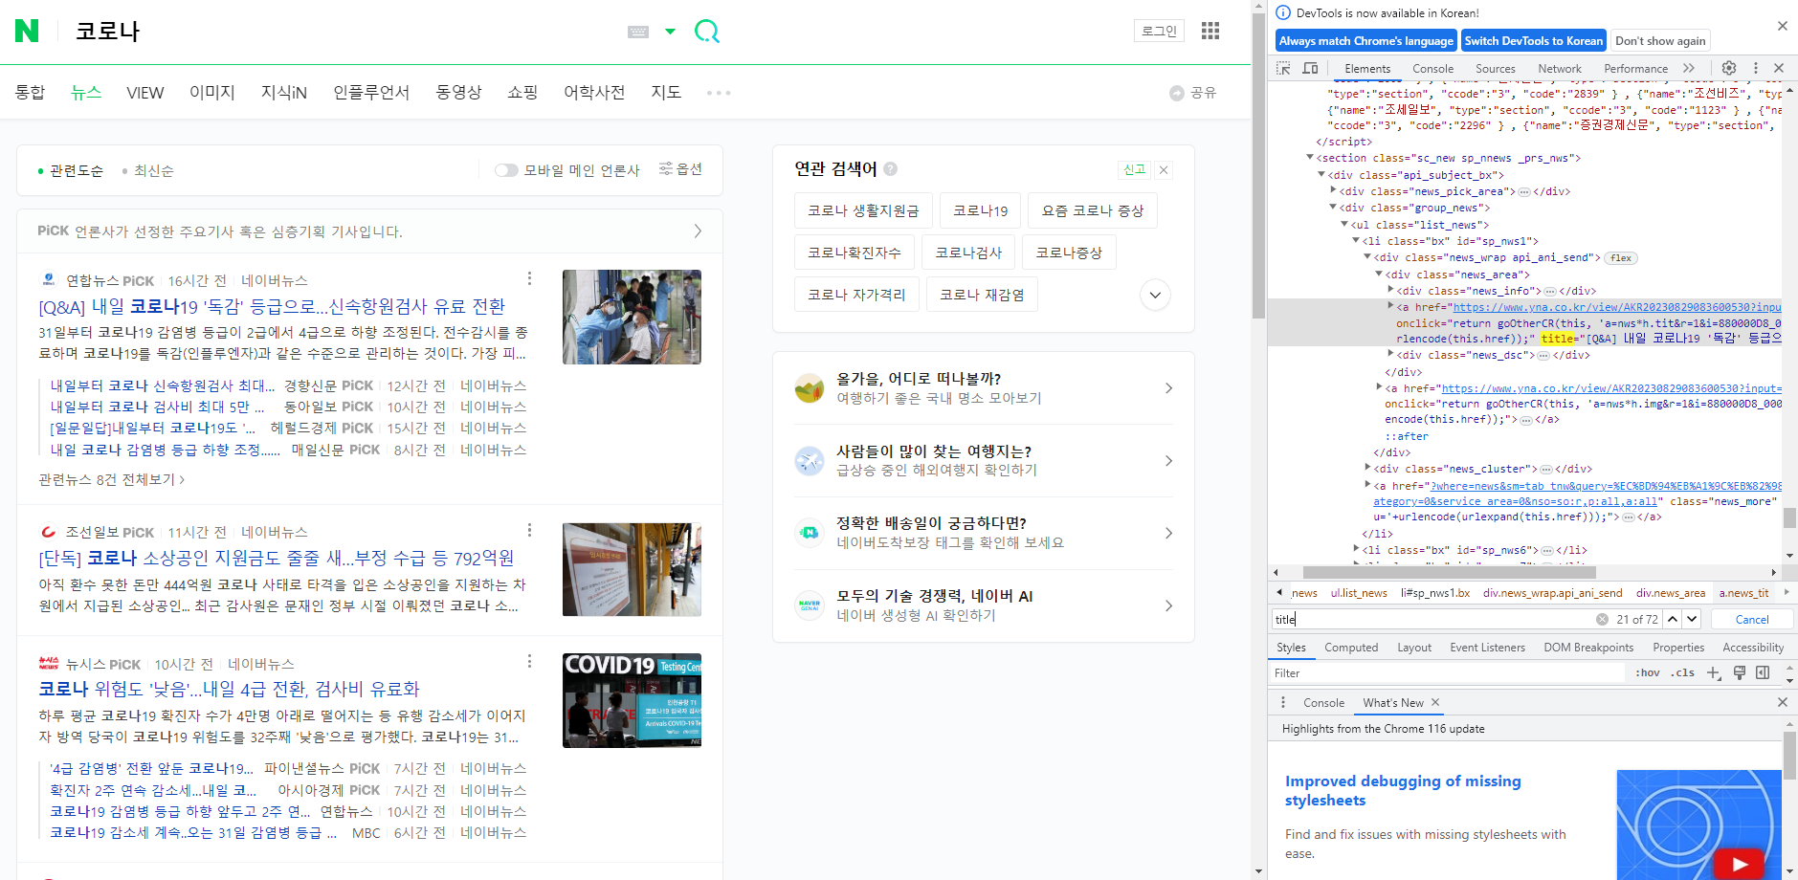Viewport: 1798px width, 880px height.
Task: Open the 연합뉴스 article thumbnail of medical workers
Action: point(632,317)
